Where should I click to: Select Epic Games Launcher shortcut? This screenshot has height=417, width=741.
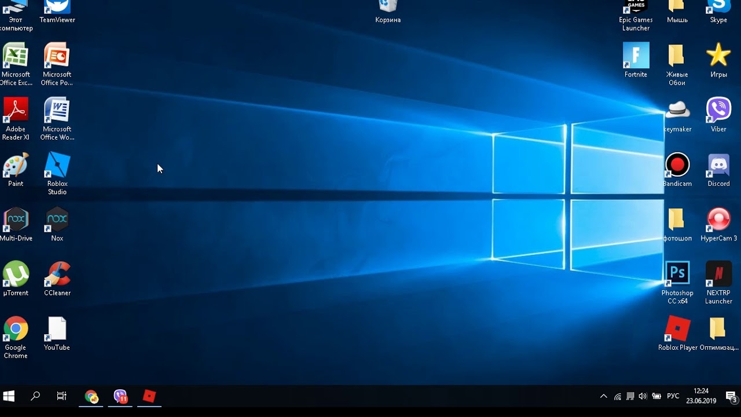(636, 16)
